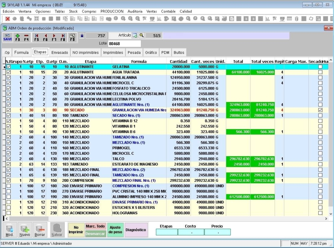
Task: Click the yellow magnifier icon beside Artículo
Action: click(x=142, y=35)
